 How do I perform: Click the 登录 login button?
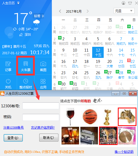click(13, 138)
